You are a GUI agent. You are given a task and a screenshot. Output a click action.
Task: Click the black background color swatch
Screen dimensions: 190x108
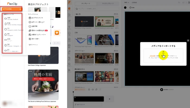125,7
